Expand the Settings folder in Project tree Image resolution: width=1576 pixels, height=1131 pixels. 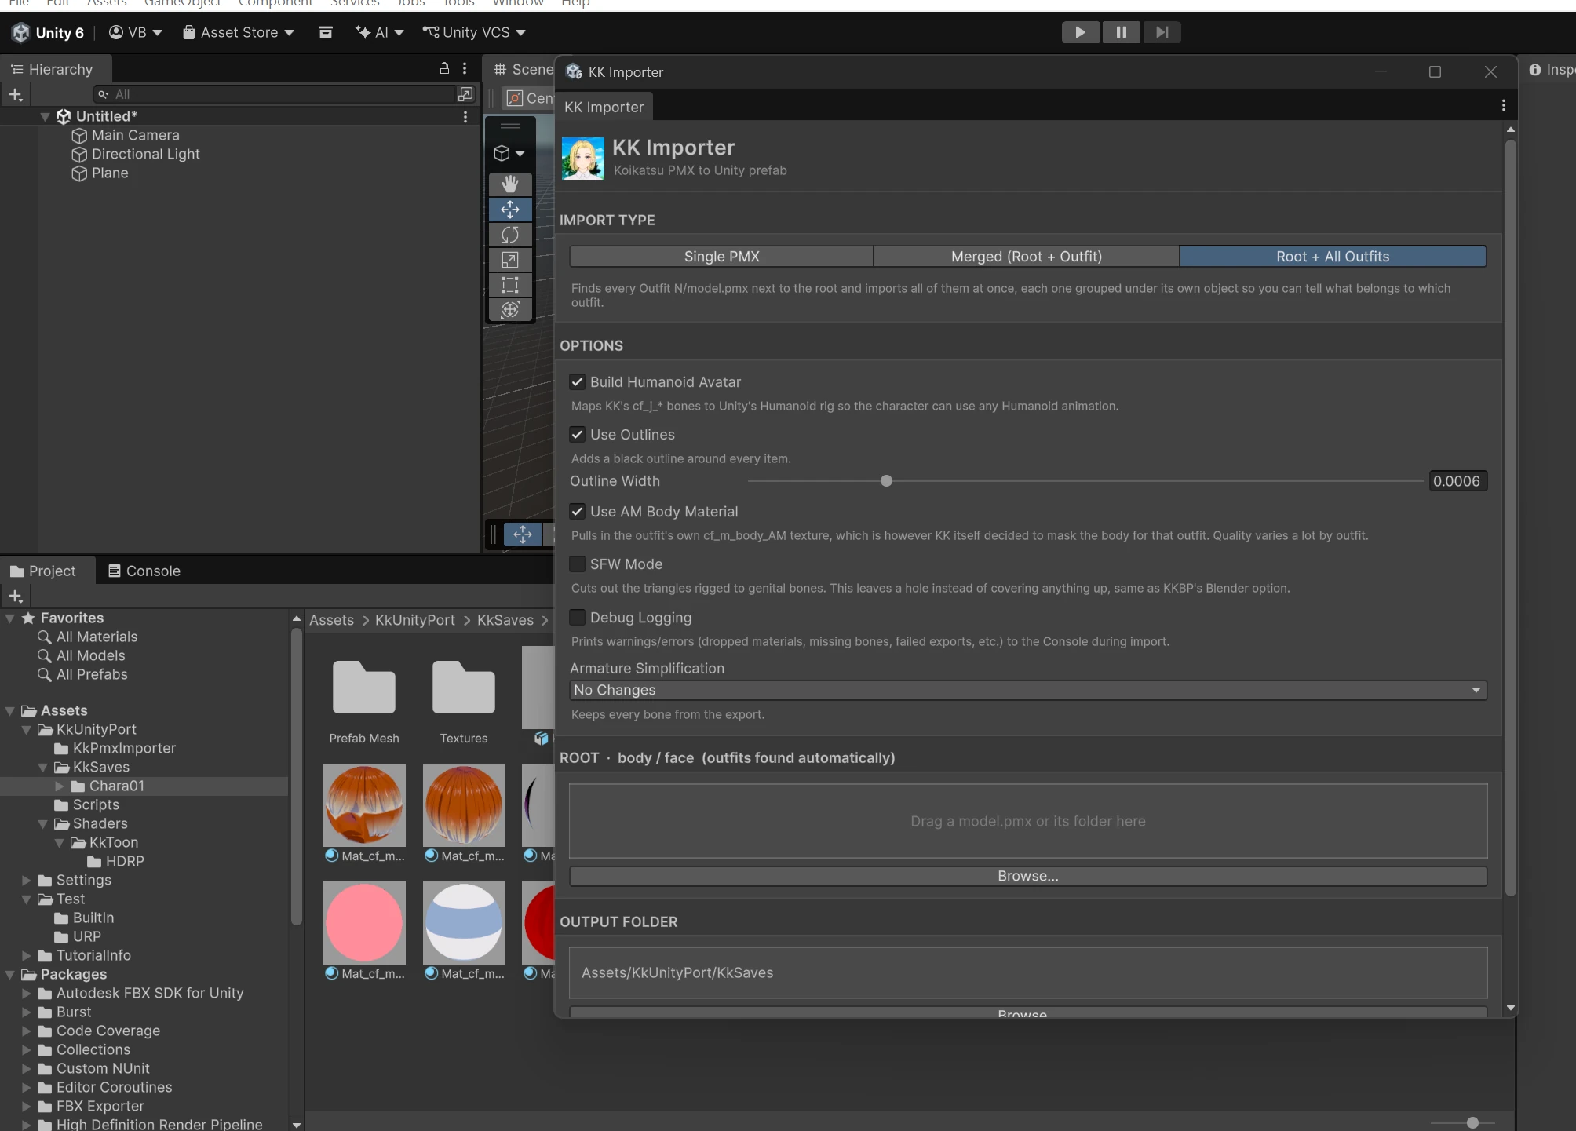click(27, 881)
